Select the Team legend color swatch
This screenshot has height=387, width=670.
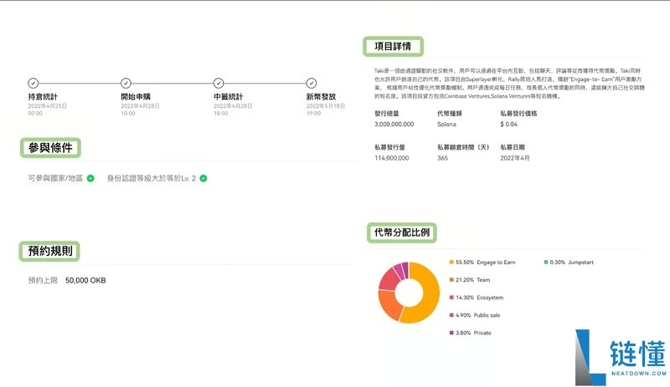click(451, 279)
